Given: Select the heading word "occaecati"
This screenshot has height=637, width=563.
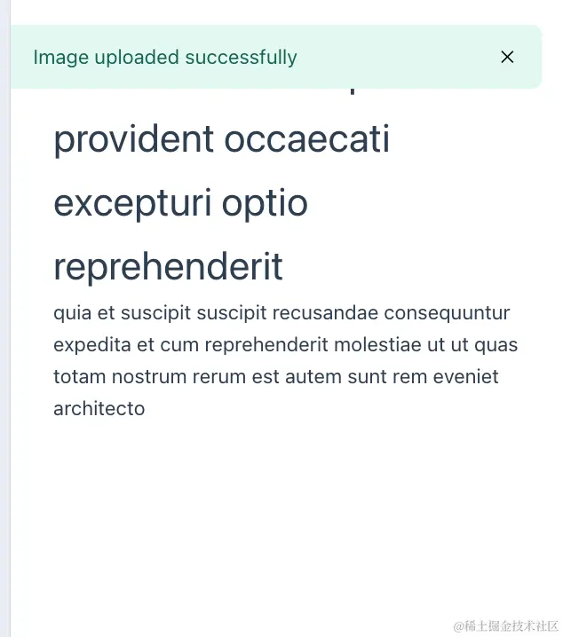Looking at the screenshot, I should click(307, 139).
